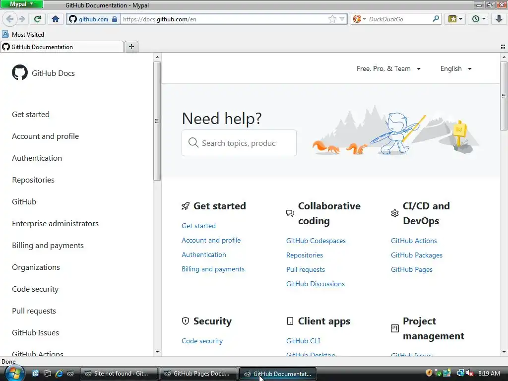Click the Search topics, products input field

point(239,143)
